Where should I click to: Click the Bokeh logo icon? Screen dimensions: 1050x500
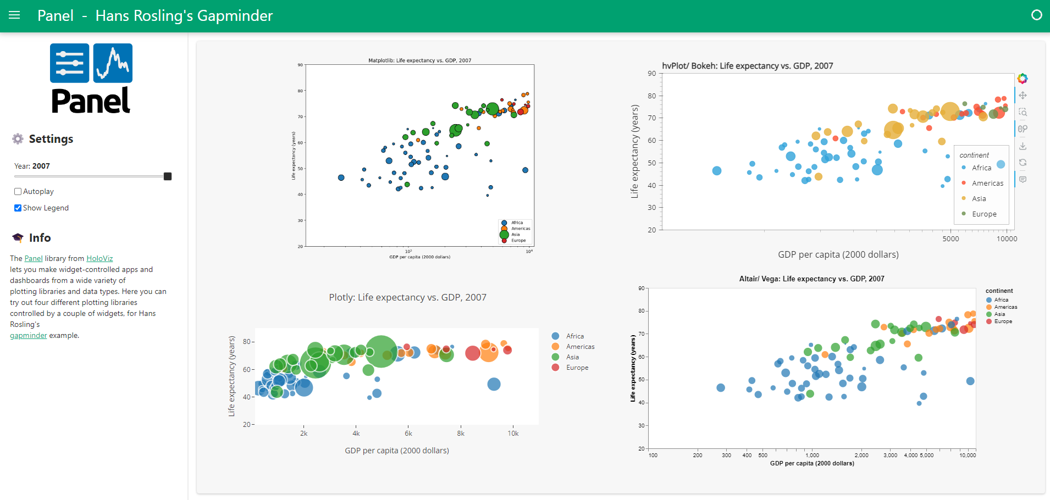point(1023,79)
